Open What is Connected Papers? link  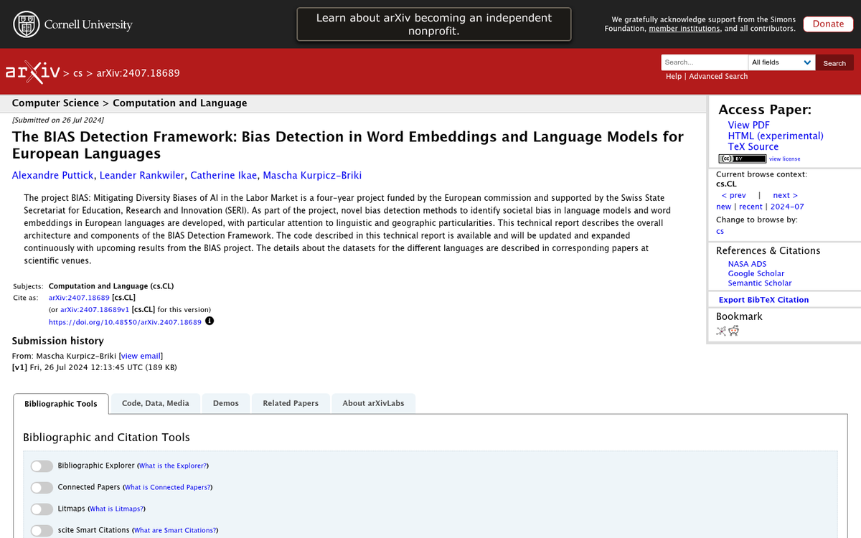coord(168,488)
